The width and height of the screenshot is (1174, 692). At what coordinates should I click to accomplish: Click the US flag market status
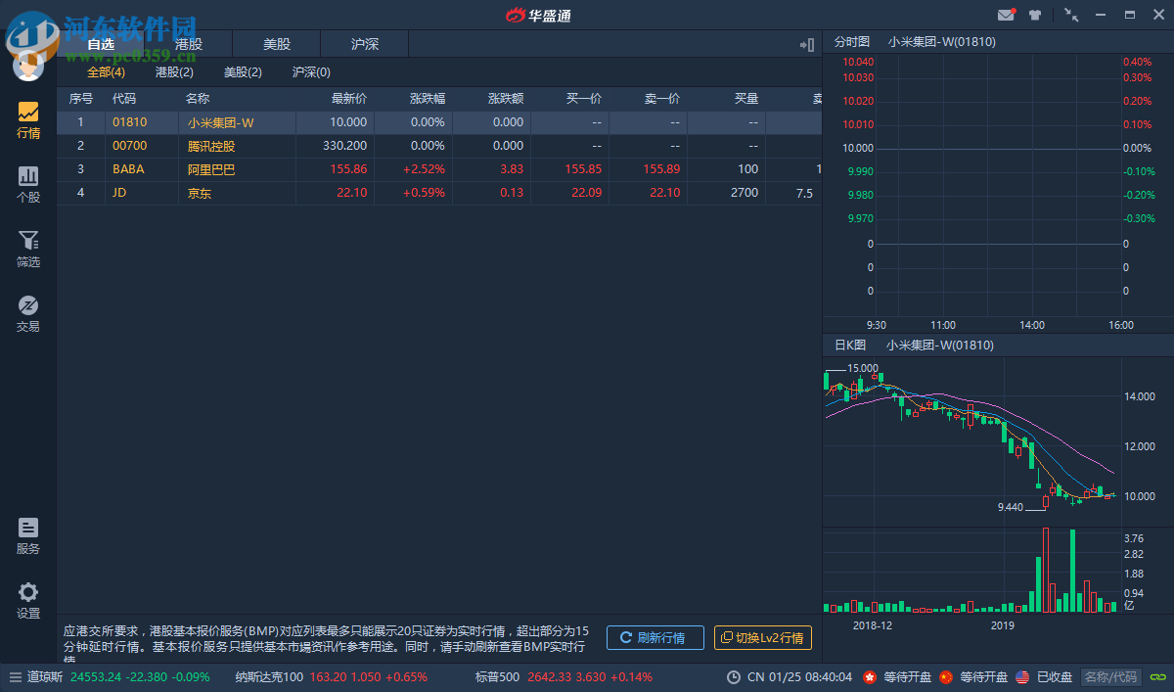click(1022, 677)
